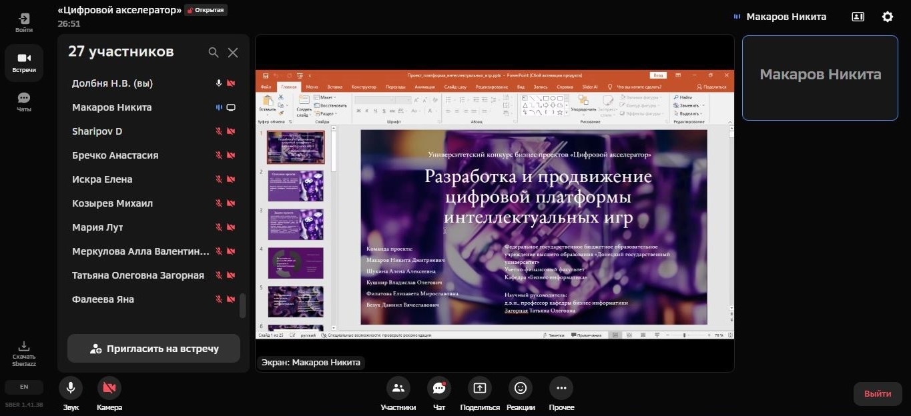Click the participants list scrollbar
The image size is (911, 416).
pos(243,306)
